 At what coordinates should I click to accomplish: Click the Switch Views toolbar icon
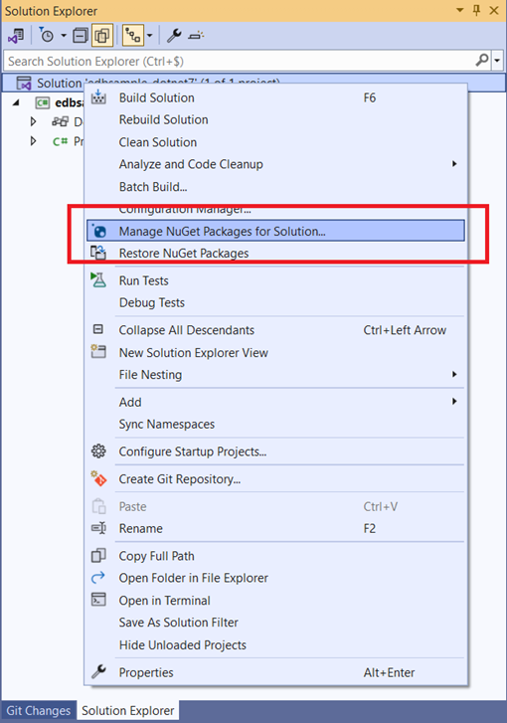pyautogui.click(x=16, y=36)
